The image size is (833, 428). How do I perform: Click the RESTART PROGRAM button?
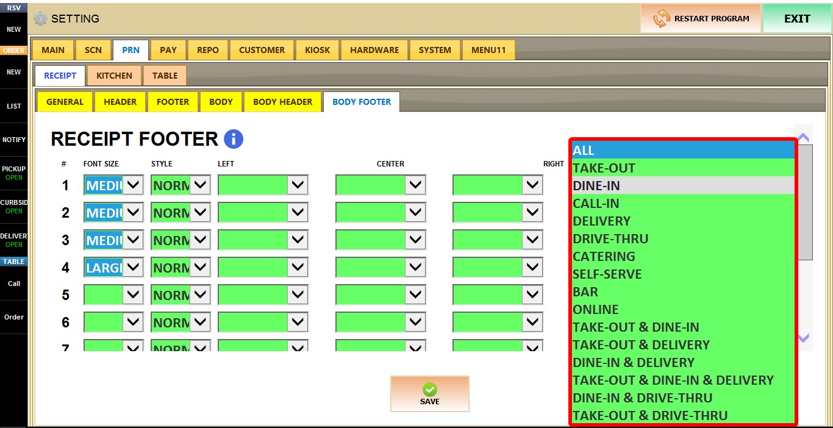[701, 18]
